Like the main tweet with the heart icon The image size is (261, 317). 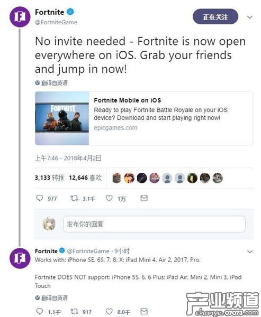coord(109,198)
